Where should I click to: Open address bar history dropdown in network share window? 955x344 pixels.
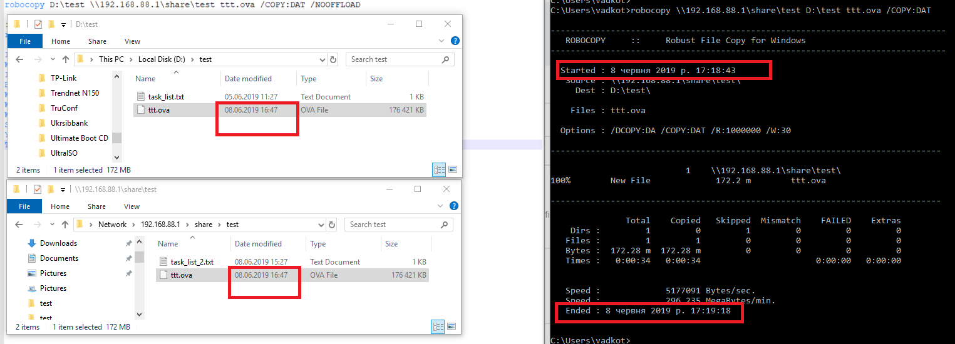pos(322,225)
